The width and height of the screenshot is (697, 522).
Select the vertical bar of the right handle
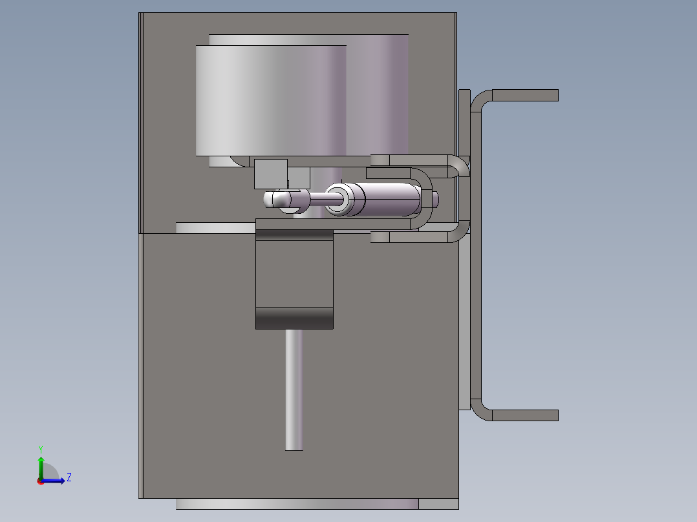point(476,255)
